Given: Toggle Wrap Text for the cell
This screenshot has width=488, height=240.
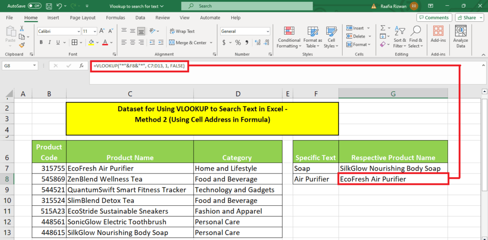Looking at the screenshot, I should (x=181, y=31).
